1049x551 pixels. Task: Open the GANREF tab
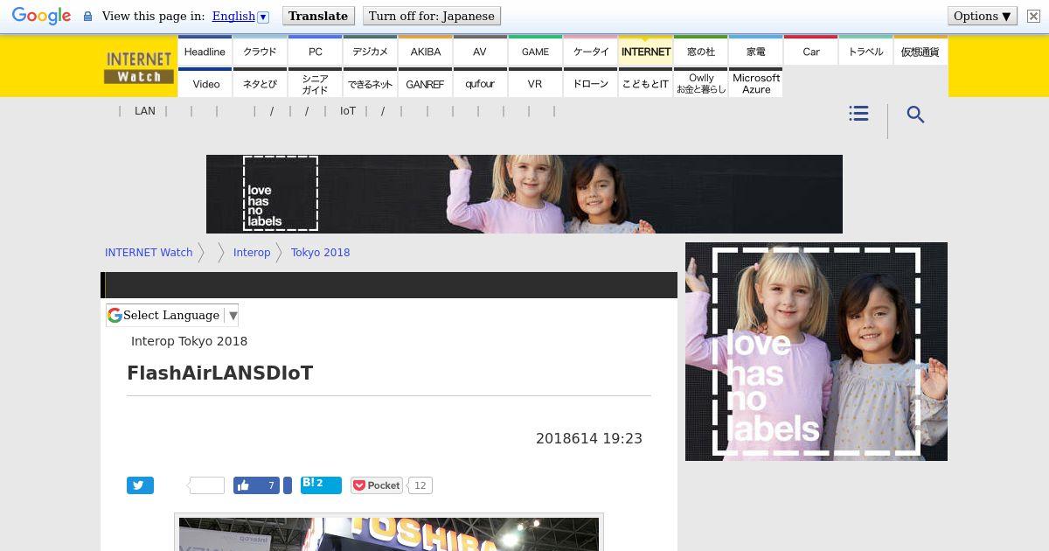425,83
